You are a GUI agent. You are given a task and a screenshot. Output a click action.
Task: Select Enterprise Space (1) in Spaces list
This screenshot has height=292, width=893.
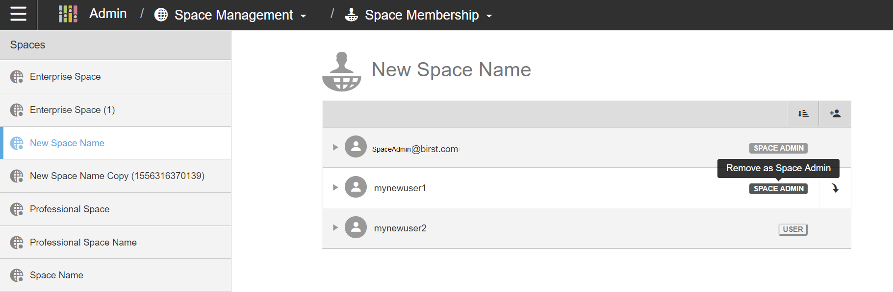(x=73, y=110)
